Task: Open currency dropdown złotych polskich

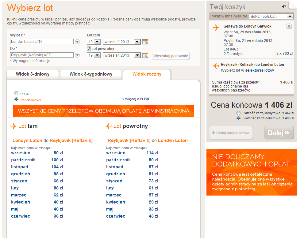Action: pos(271,17)
